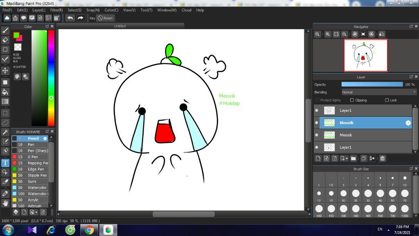Screen dimensions: 419x236
Task: Delete layer with trash can icon
Action: pyautogui.click(x=383, y=158)
